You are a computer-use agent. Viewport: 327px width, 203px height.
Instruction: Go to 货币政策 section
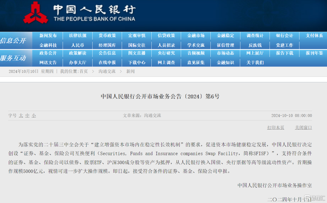coord(107,36)
